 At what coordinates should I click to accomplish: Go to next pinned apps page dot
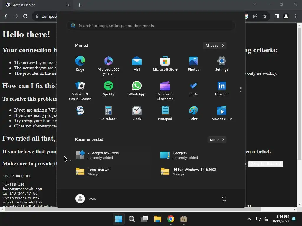coord(241,92)
